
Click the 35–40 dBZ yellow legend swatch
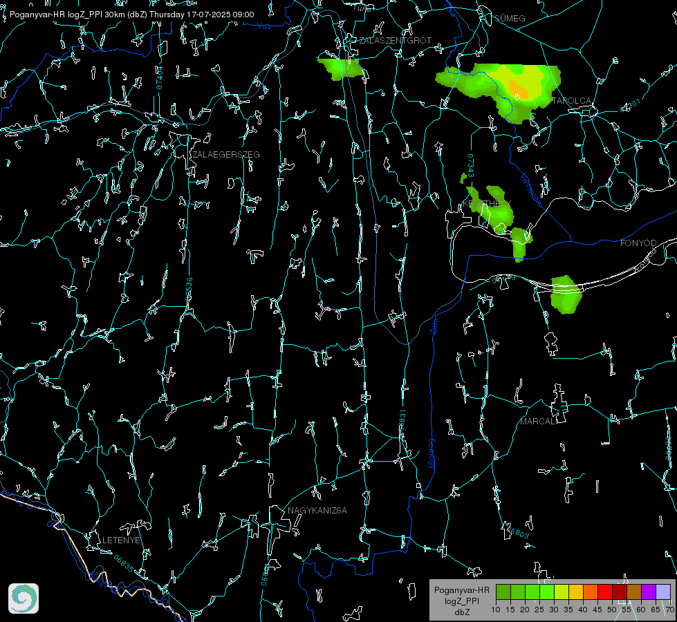point(576,592)
